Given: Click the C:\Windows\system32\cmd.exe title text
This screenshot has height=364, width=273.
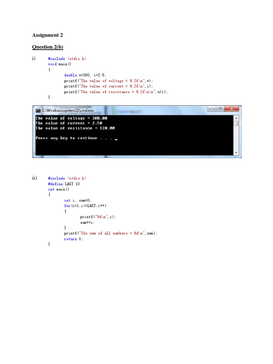Looking at the screenshot, I should (x=68, y=111).
